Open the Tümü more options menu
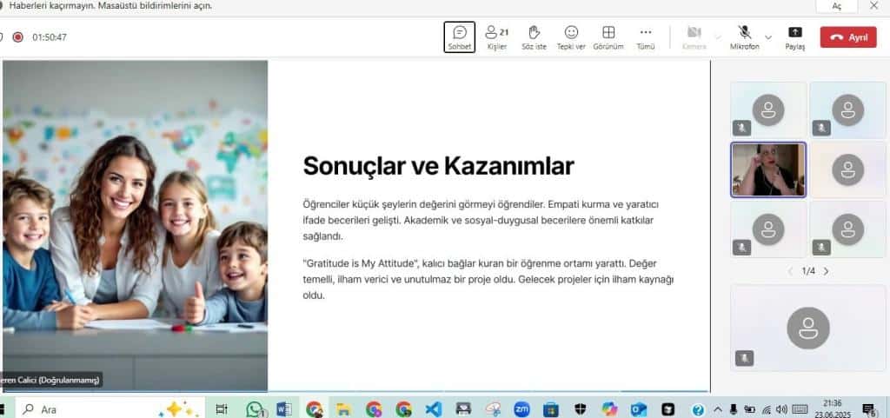The height and width of the screenshot is (418, 890). pyautogui.click(x=645, y=36)
